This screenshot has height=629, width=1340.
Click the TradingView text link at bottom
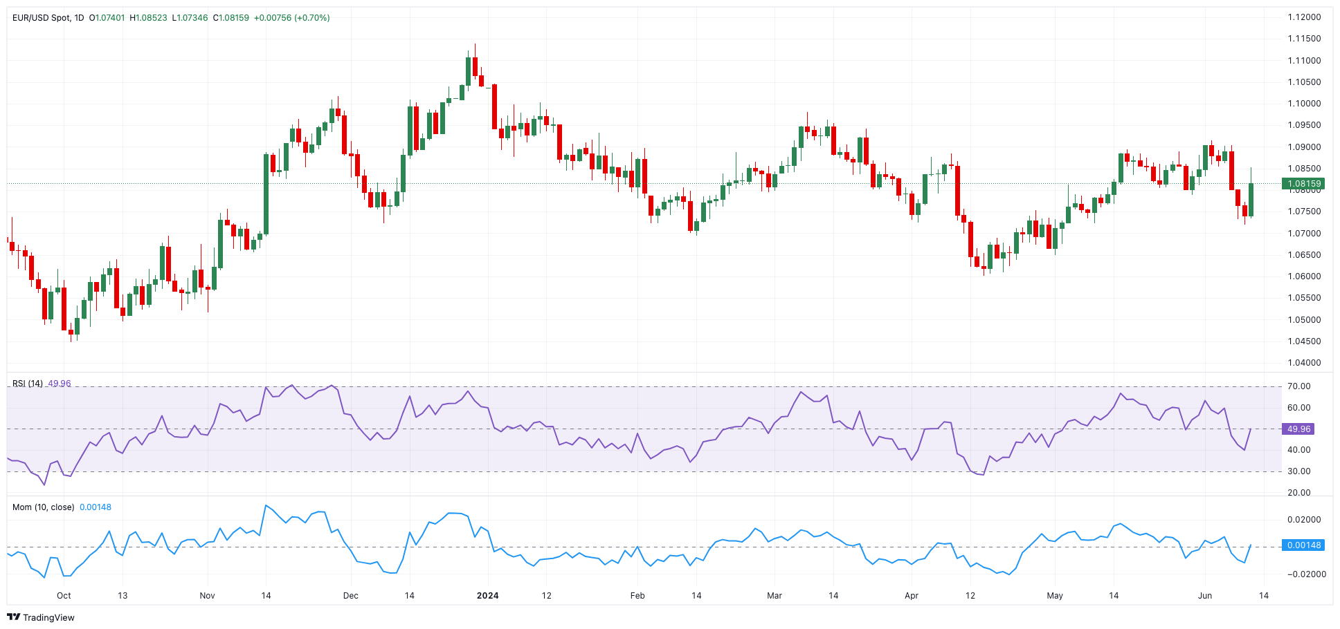(48, 618)
